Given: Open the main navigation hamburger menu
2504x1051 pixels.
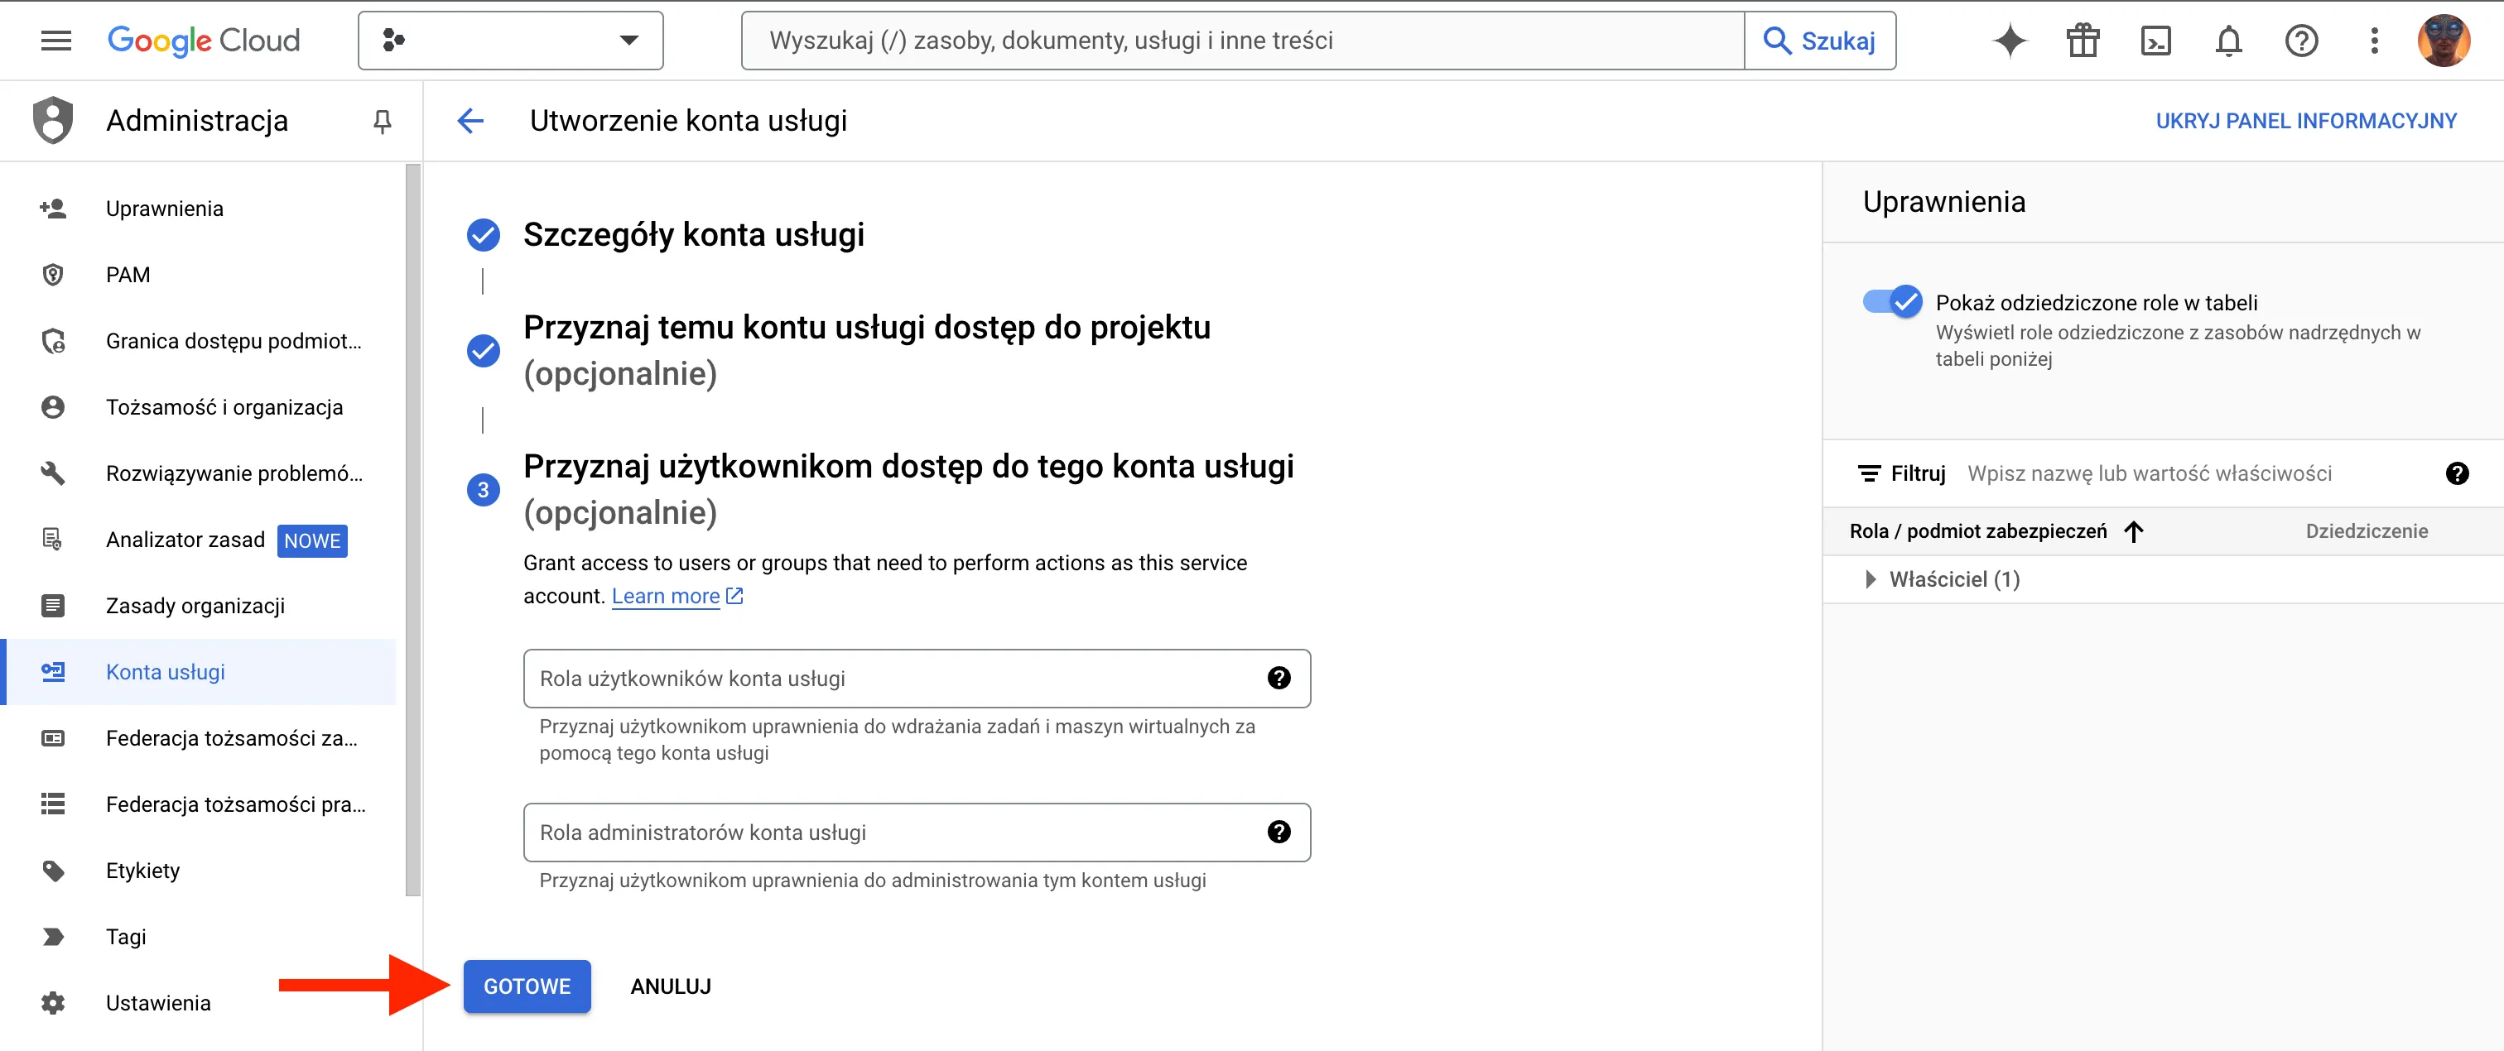Looking at the screenshot, I should (x=55, y=41).
